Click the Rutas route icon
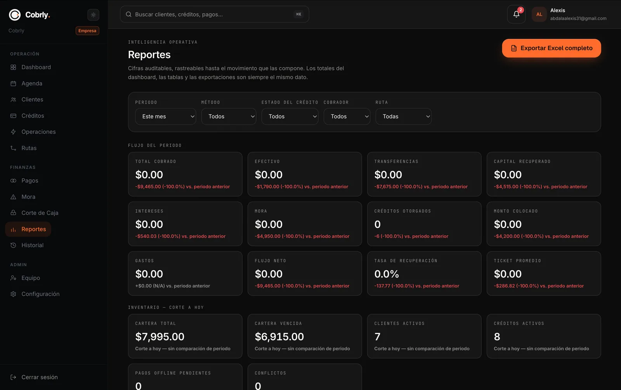The height and width of the screenshot is (390, 621). (x=13, y=148)
